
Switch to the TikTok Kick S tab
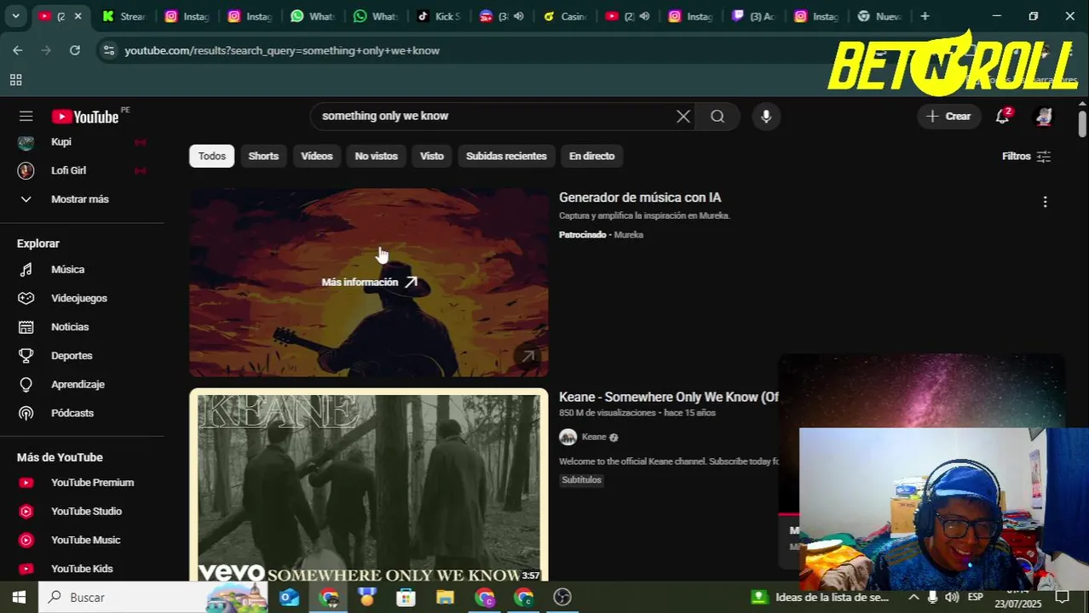(438, 16)
